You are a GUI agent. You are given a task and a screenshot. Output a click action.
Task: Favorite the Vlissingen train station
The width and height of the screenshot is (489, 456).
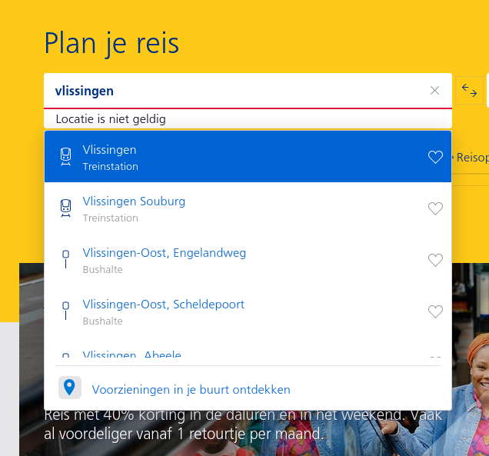[x=435, y=157]
